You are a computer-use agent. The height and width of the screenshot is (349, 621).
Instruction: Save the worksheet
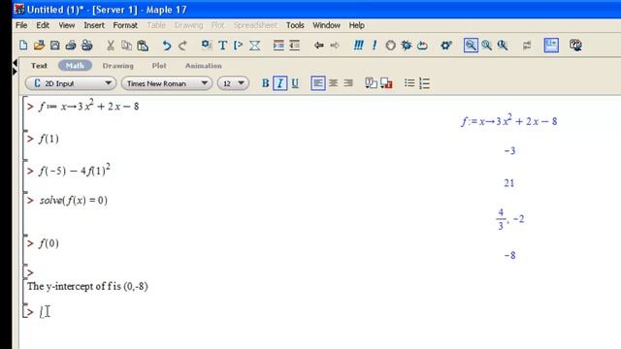pyautogui.click(x=54, y=46)
